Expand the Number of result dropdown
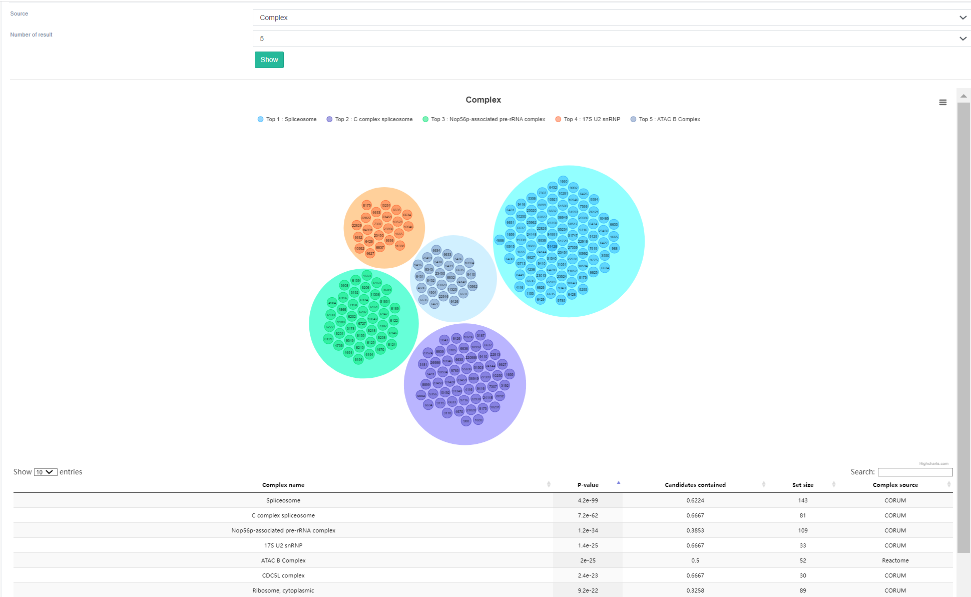This screenshot has height=597, width=971. point(611,39)
